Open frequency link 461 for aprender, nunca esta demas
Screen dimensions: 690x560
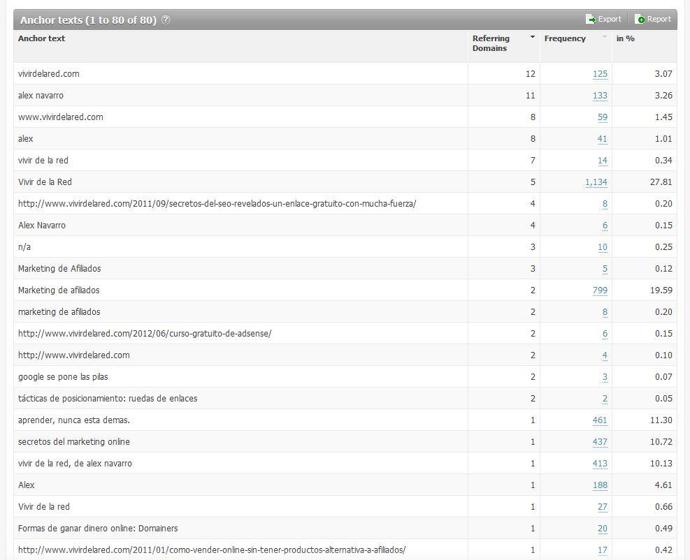(600, 420)
